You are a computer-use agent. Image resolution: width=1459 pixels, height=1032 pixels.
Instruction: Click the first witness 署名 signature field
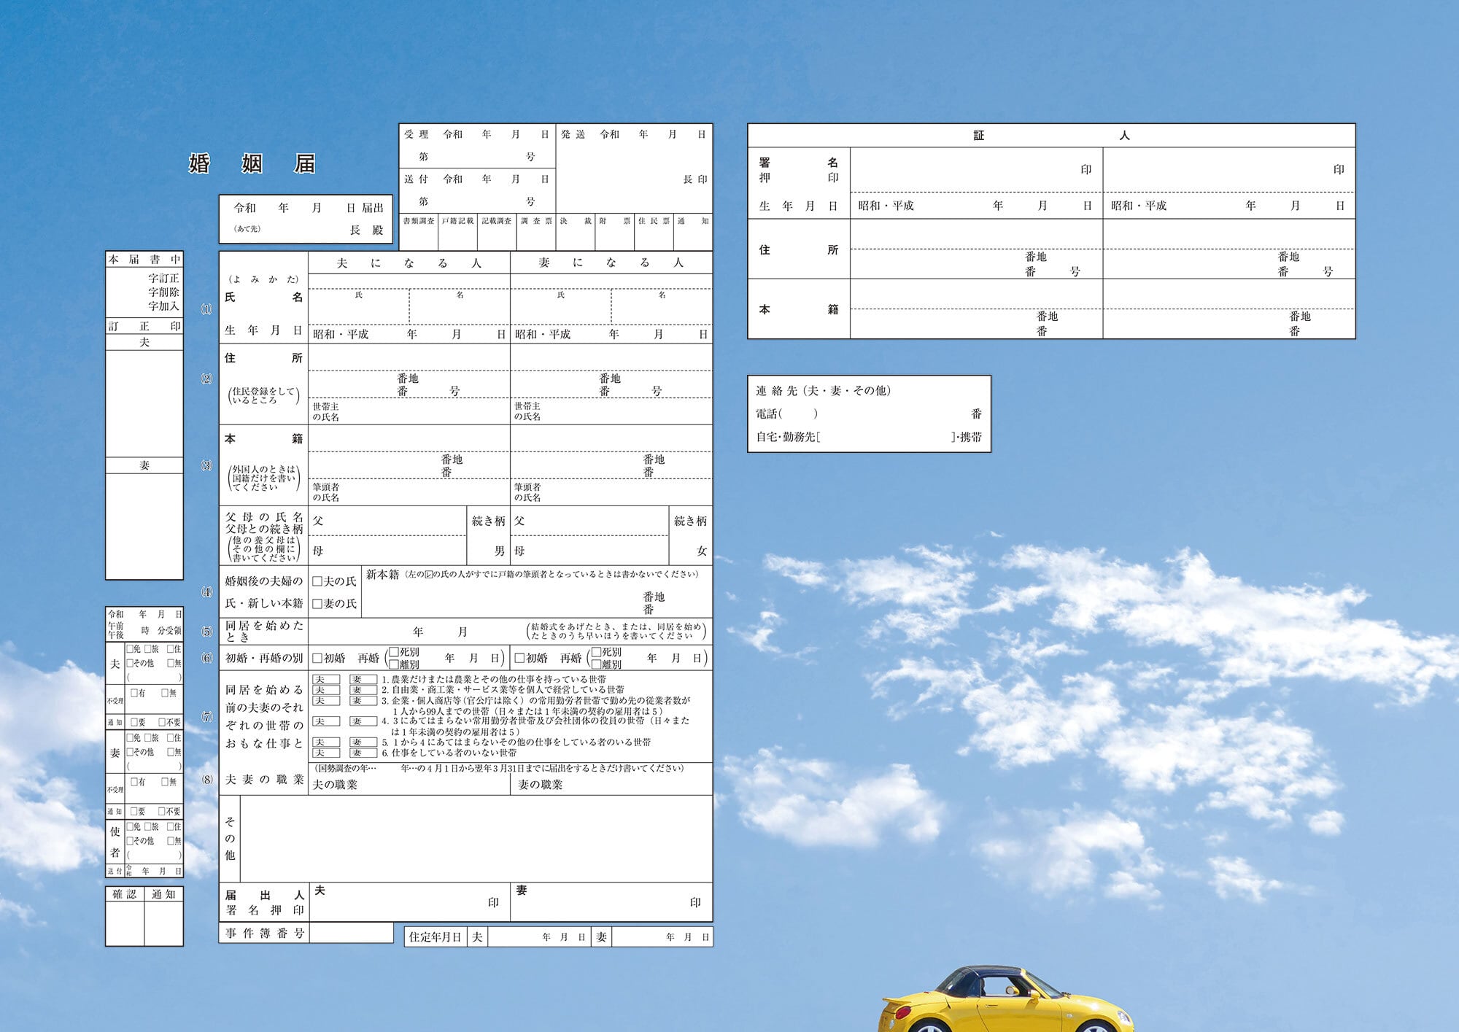coord(976,170)
